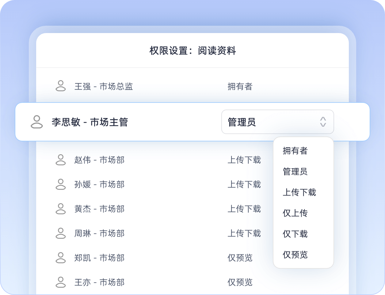Screen dimensions: 385x295
Task: Click 赵伟's 上传下载 permission label
Action: coord(244,160)
